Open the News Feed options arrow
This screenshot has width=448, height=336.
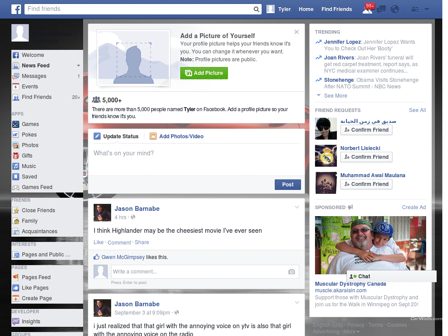pyautogui.click(x=78, y=66)
